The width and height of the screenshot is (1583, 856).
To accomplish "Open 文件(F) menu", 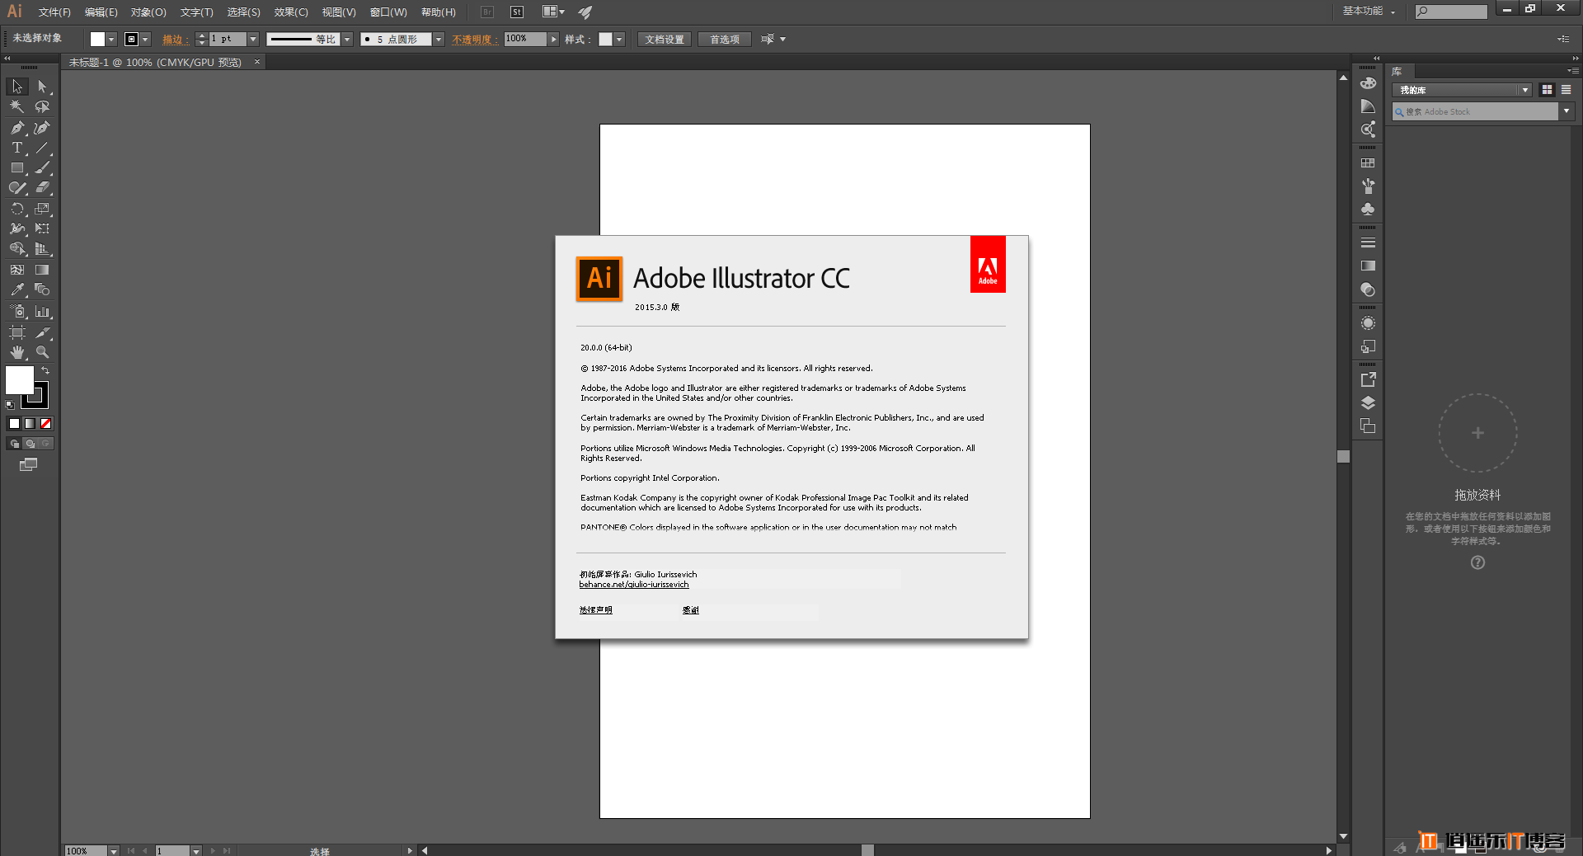I will point(54,12).
